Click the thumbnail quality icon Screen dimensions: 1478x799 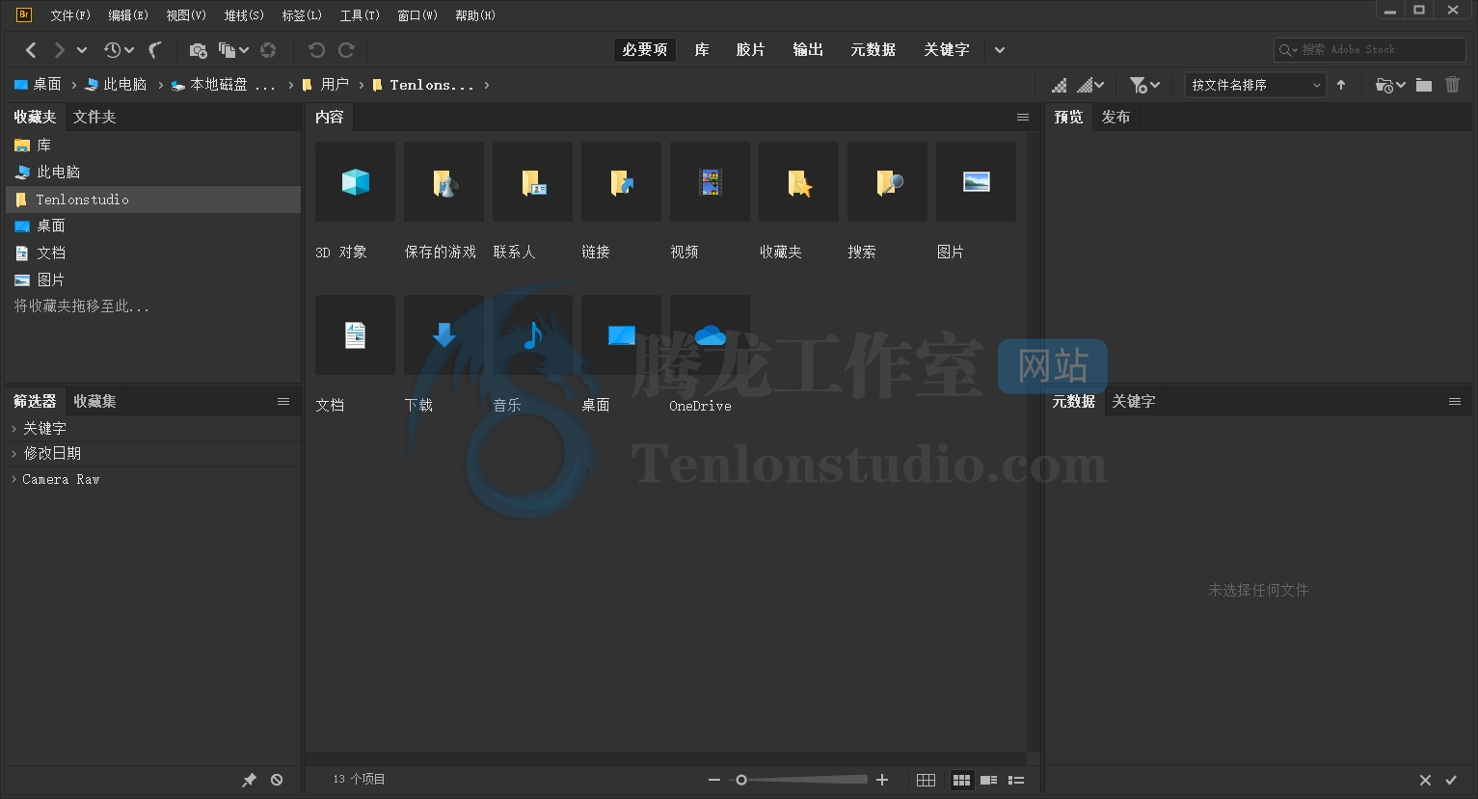click(x=1059, y=85)
